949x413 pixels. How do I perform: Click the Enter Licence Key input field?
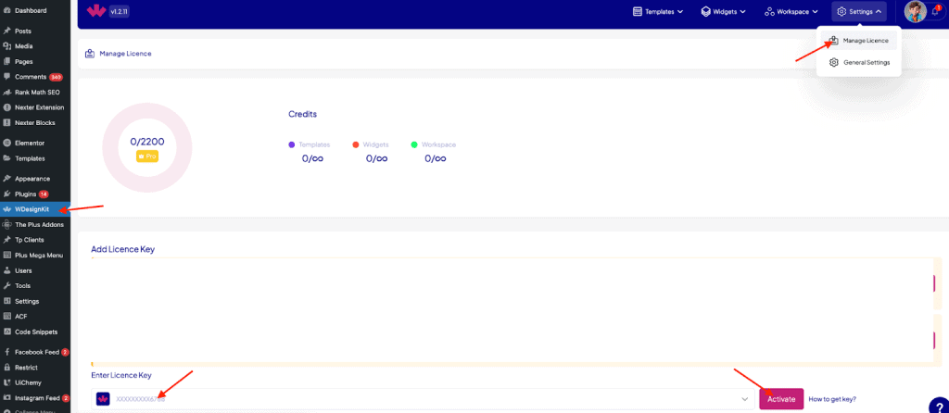[x=417, y=399]
